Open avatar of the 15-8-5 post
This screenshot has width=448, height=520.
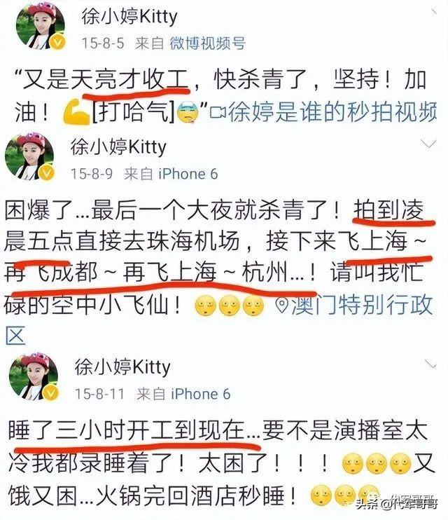point(40,25)
